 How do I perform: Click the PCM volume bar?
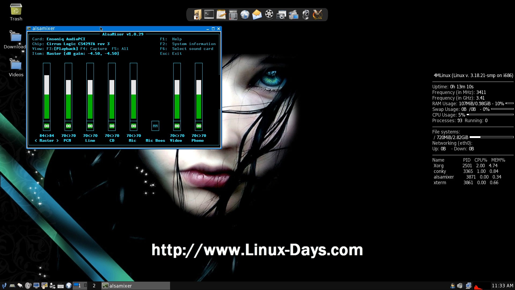point(68,92)
